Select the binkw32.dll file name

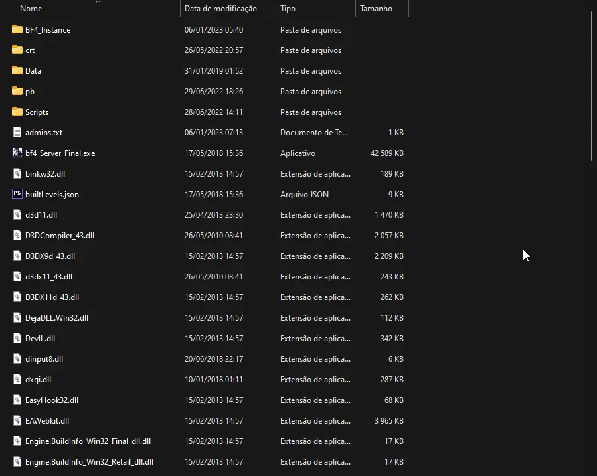coord(45,173)
